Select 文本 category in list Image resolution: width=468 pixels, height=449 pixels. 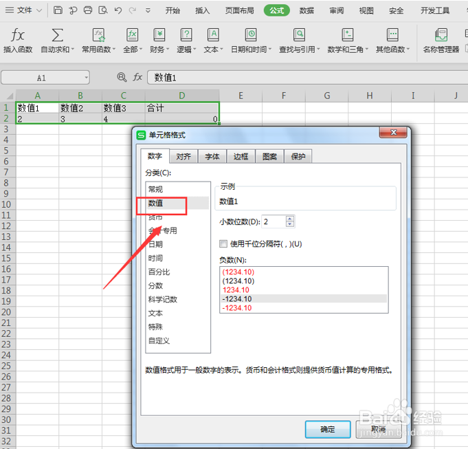(178, 313)
